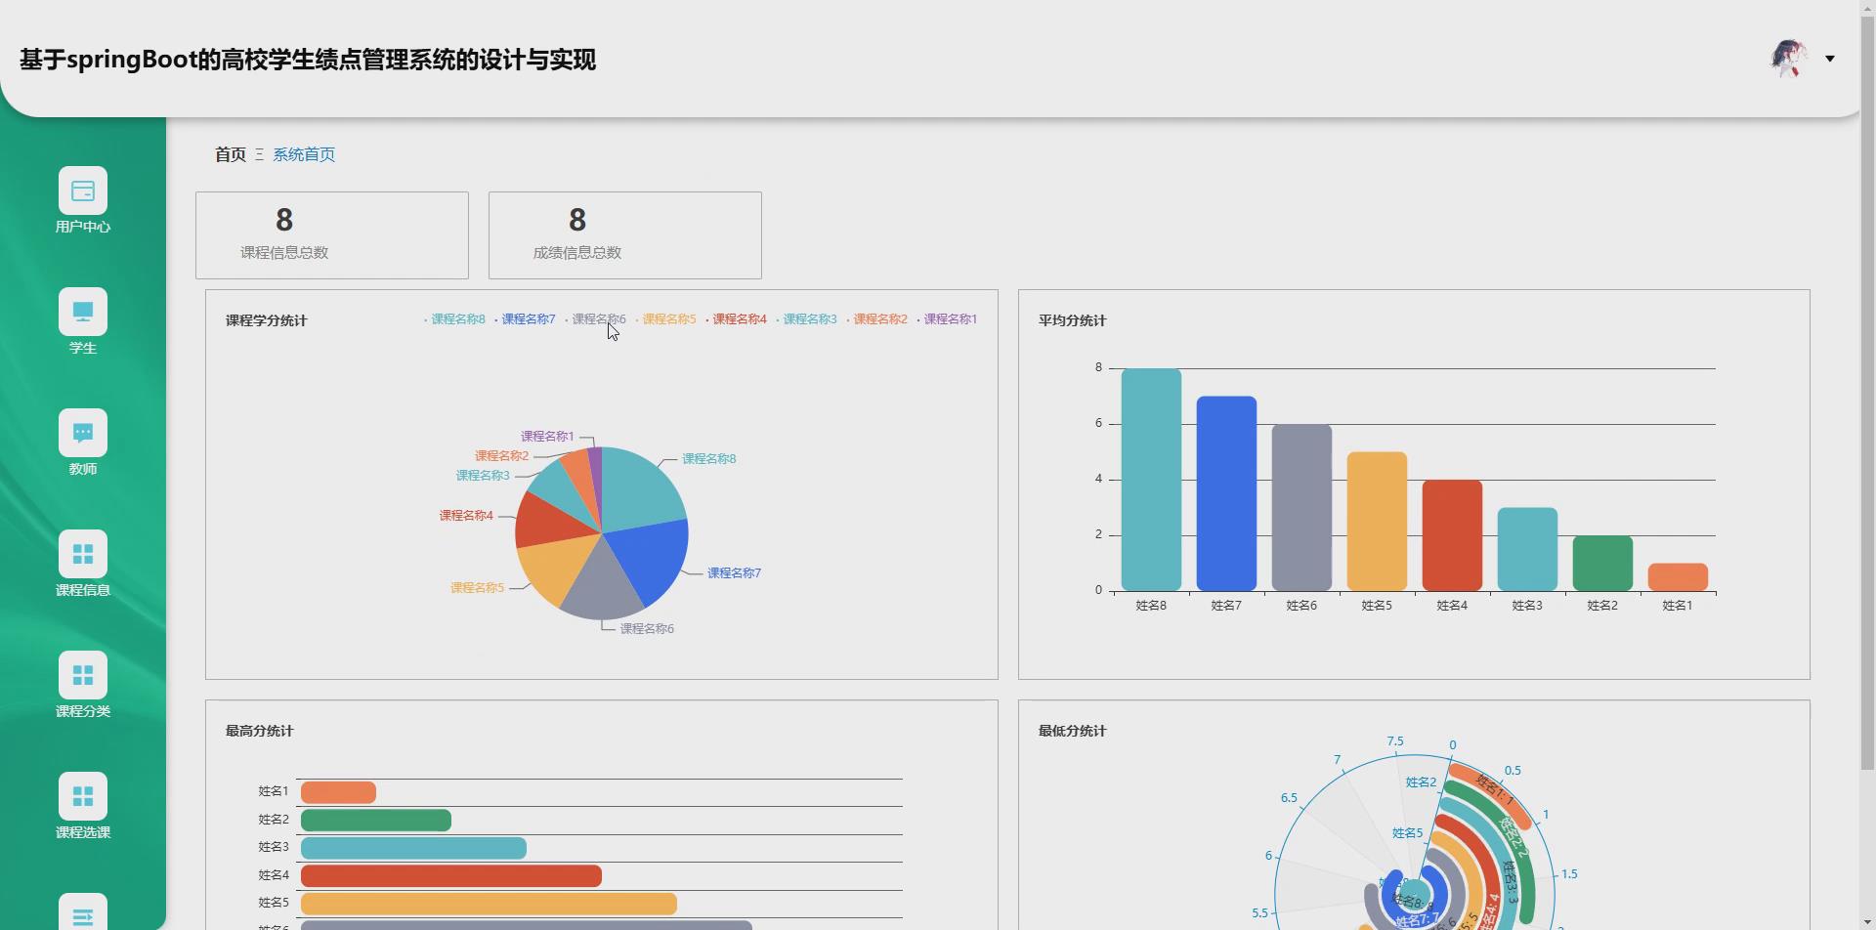Click the 姓名5 yellow bar in 平均分统计

point(1377,522)
